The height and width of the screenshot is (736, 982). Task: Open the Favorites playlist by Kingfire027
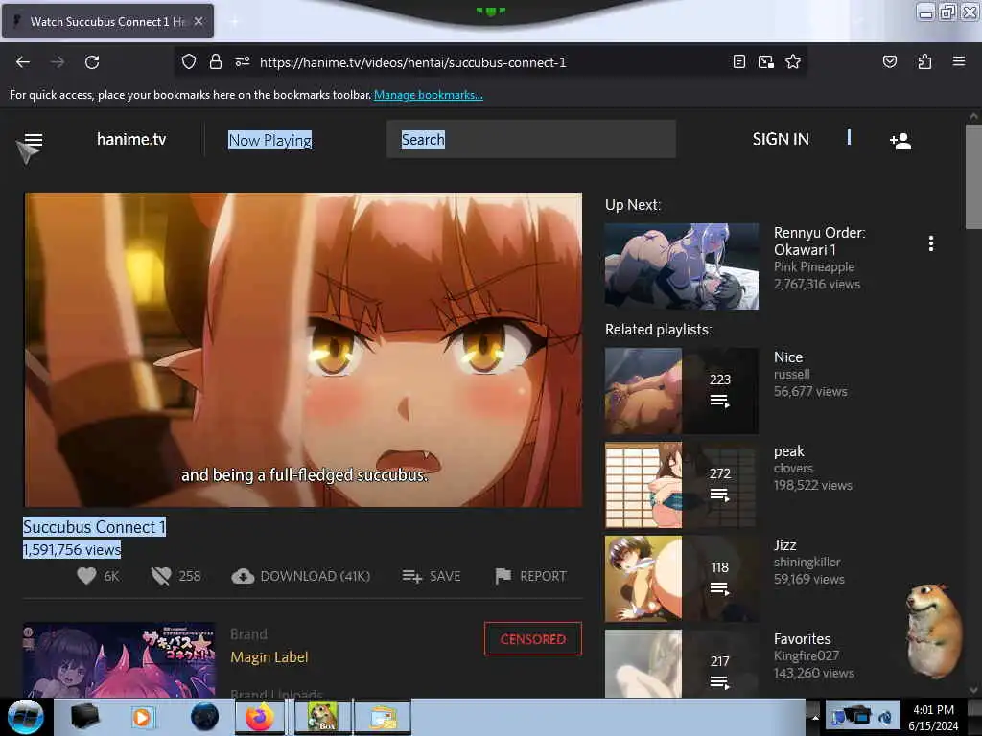point(803,639)
